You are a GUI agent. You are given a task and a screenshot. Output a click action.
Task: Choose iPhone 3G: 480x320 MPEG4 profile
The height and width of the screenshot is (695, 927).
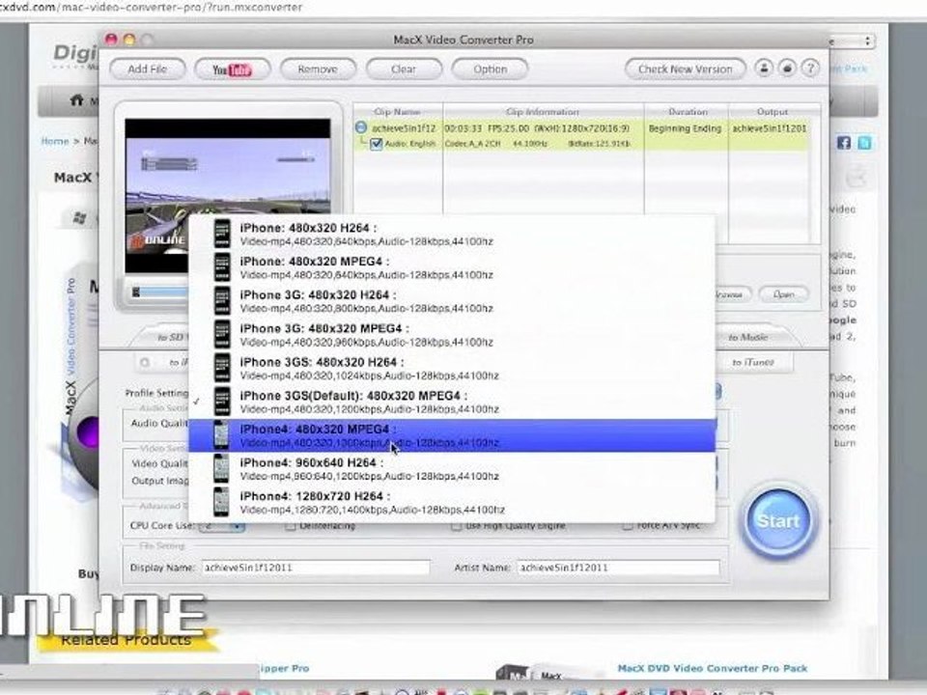click(x=452, y=335)
